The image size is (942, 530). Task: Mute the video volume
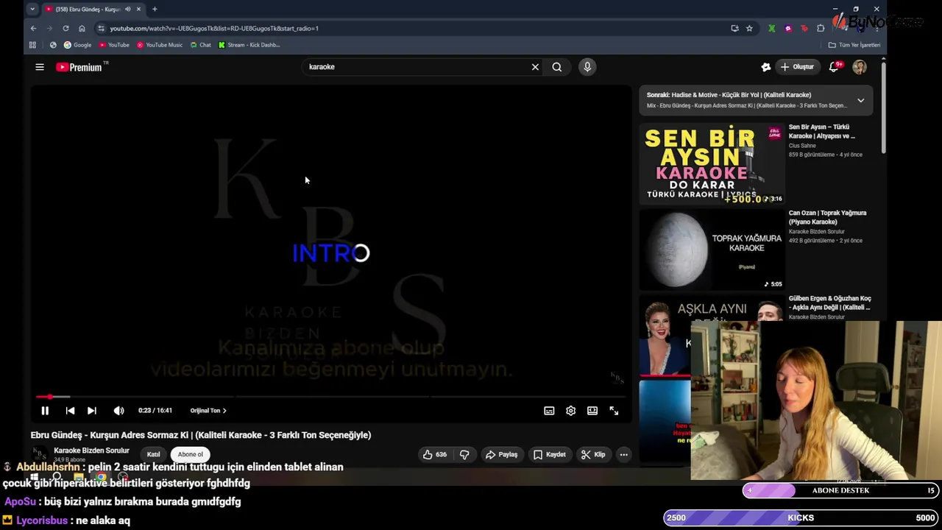(x=118, y=411)
